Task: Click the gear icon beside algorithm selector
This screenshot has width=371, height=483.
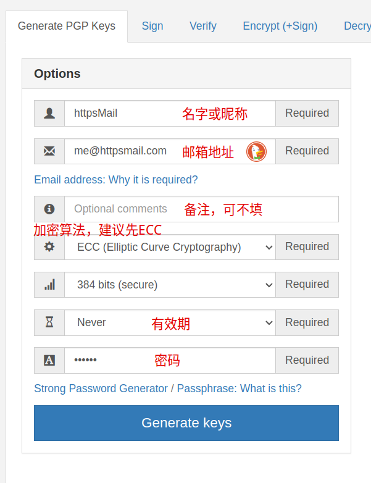Action: click(x=49, y=246)
